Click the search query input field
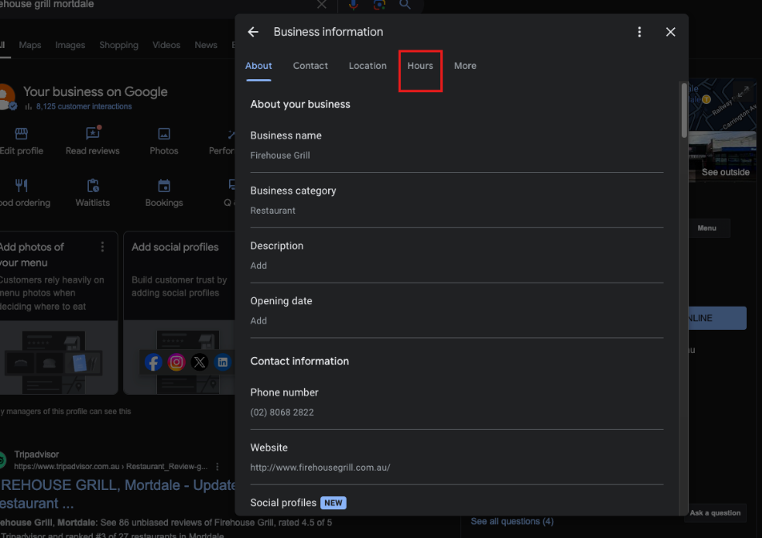This screenshot has width=762, height=538. tap(155, 4)
